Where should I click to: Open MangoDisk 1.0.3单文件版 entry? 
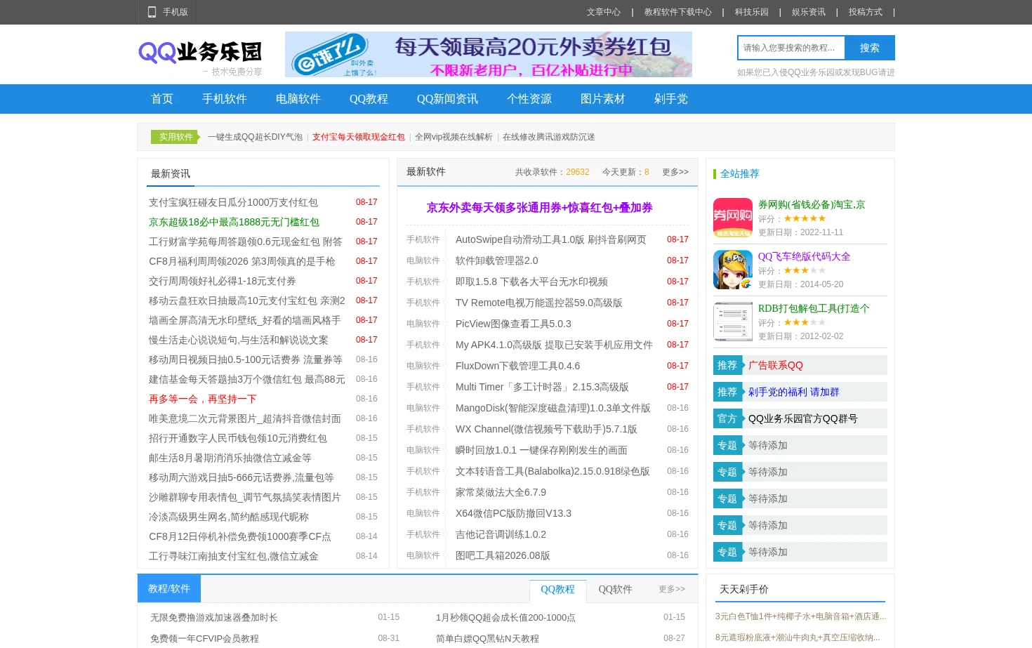pos(553,408)
